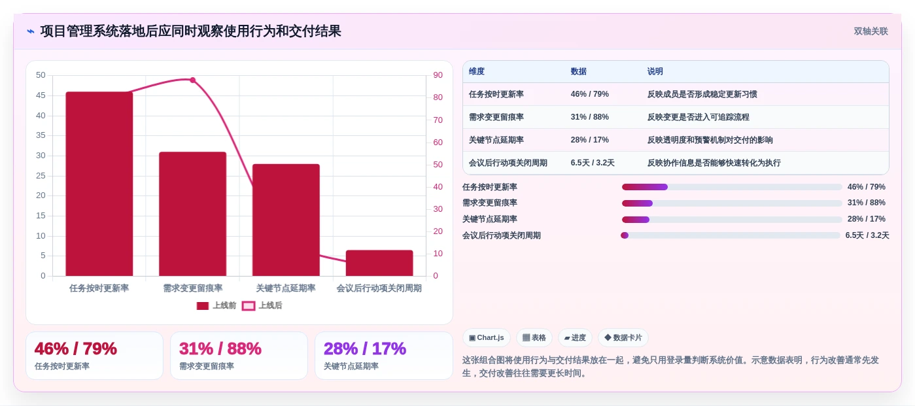Click the x-axis label 会议后行动项关闭周期
This screenshot has width=915, height=406.
pyautogui.click(x=379, y=288)
